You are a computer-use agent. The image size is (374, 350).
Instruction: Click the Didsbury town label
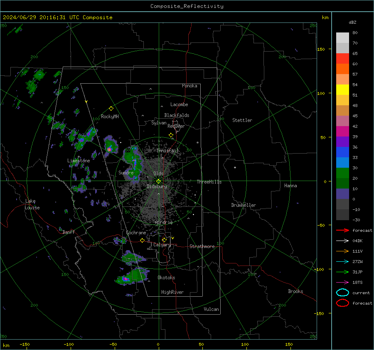pos(157,186)
